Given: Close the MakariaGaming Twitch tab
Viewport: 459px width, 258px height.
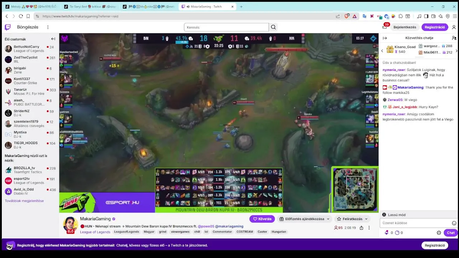Looking at the screenshot, I should click(232, 6).
